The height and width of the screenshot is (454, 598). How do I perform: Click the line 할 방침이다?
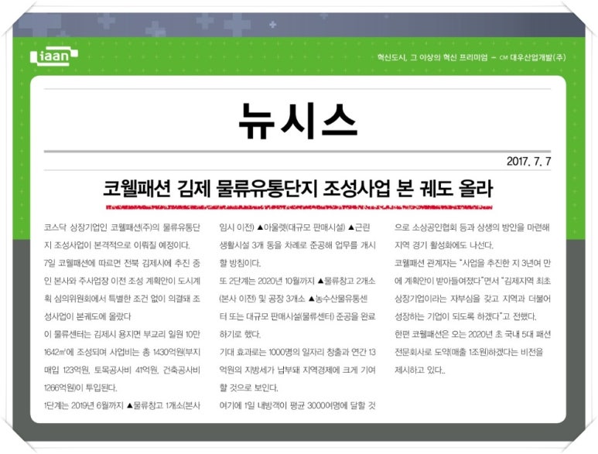[241, 263]
